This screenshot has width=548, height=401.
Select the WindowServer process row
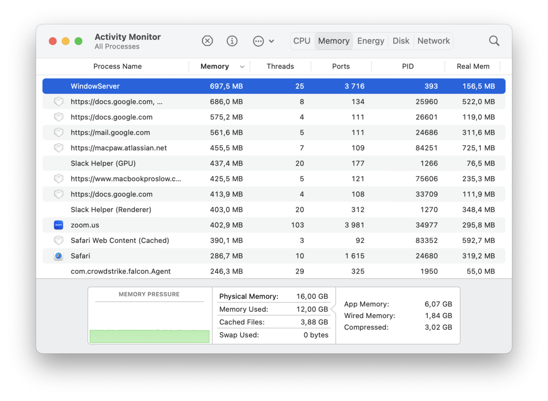180,86
